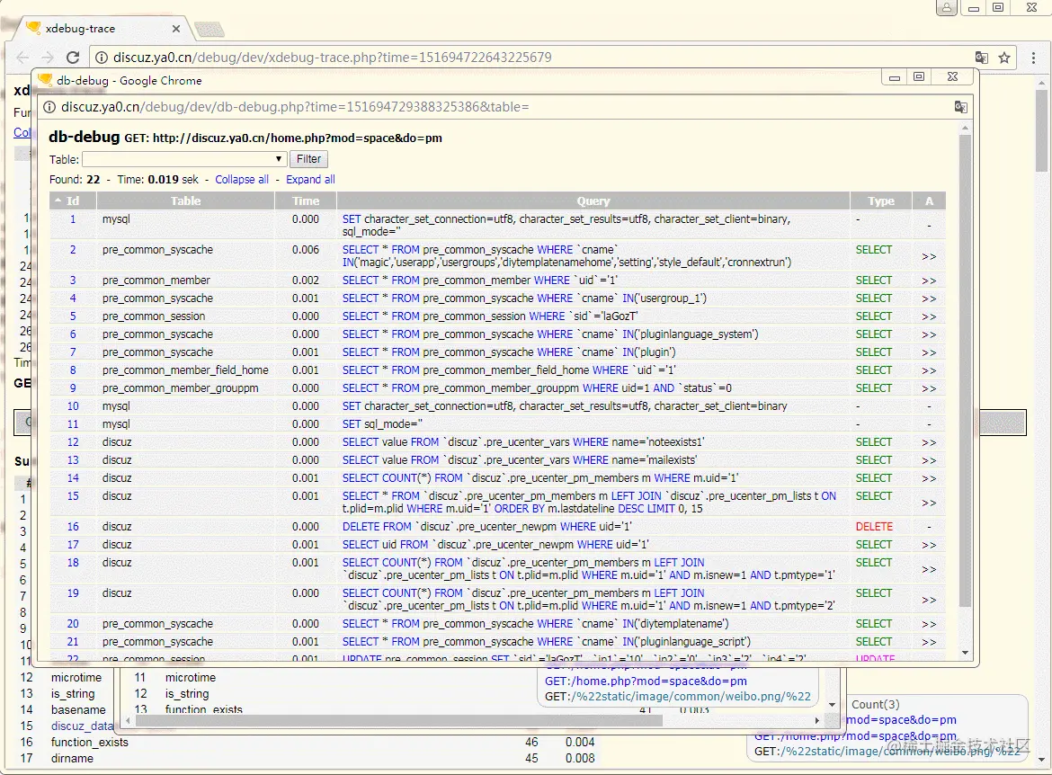1052x775 pixels.
Task: Reload the xdebug-trace page
Action: click(x=73, y=58)
